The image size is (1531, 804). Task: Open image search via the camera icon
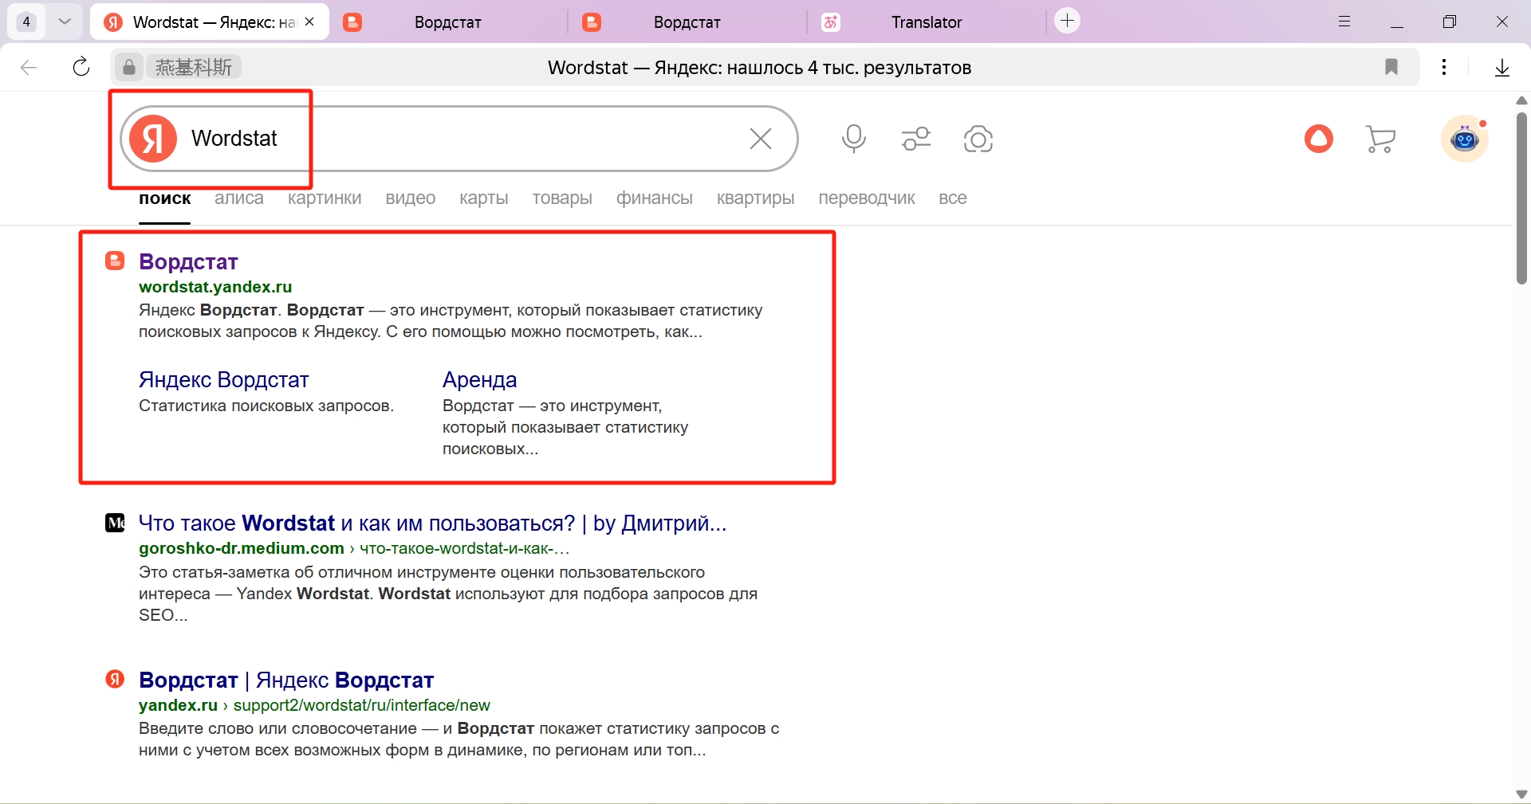(978, 139)
